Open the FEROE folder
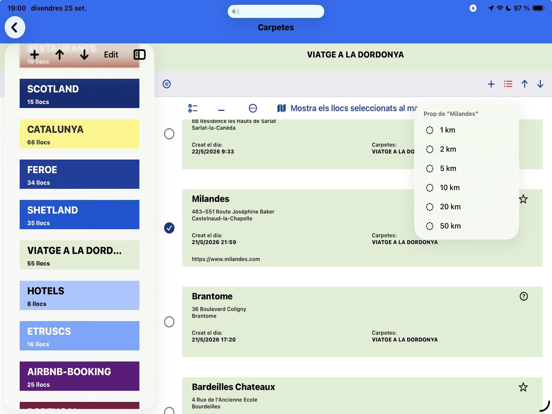The height and width of the screenshot is (414, 552). (x=80, y=174)
